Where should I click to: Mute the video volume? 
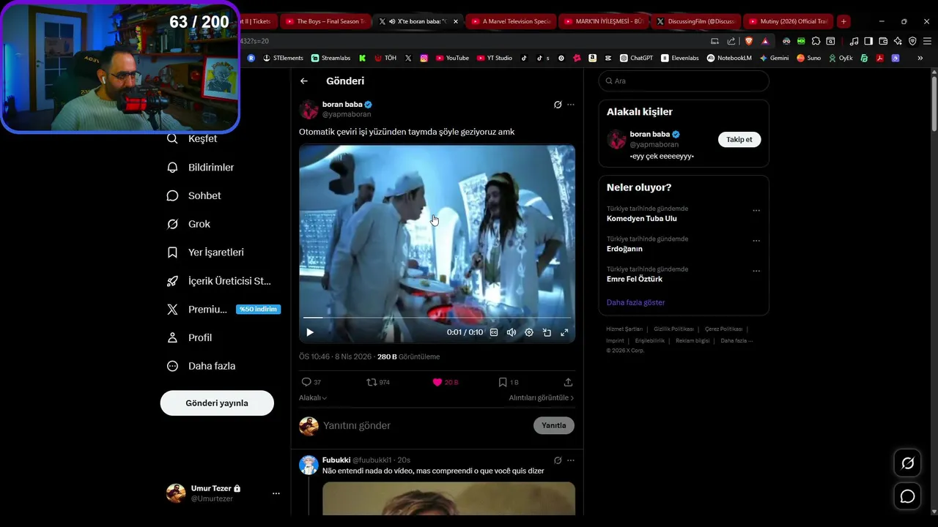tap(512, 332)
